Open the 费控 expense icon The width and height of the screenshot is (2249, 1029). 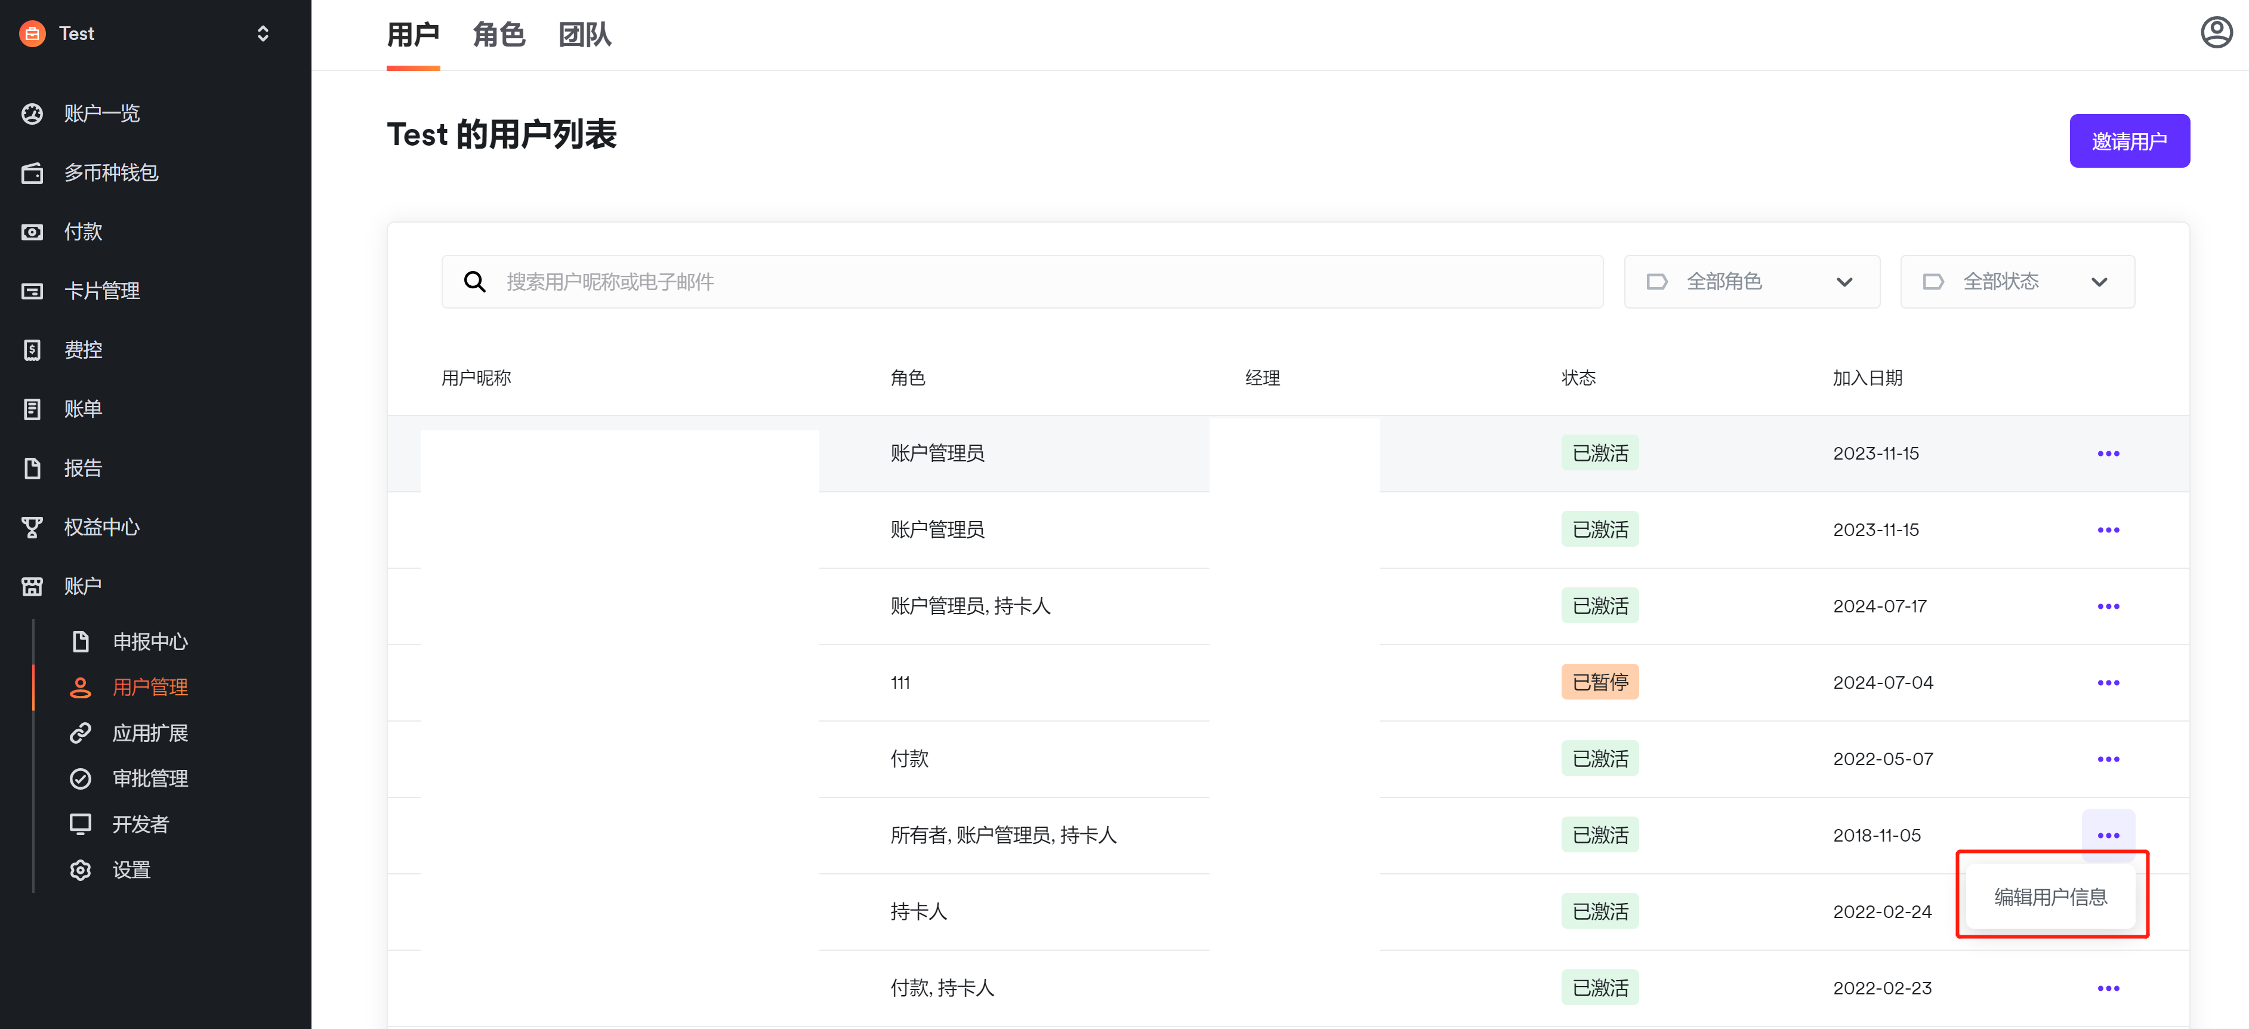32,350
